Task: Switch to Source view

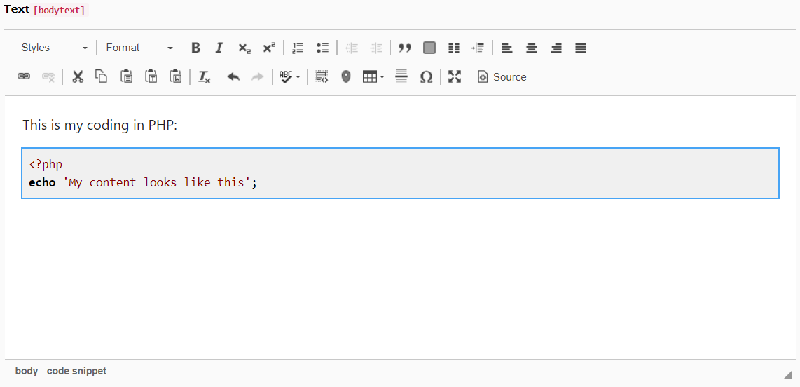Action: coord(502,76)
